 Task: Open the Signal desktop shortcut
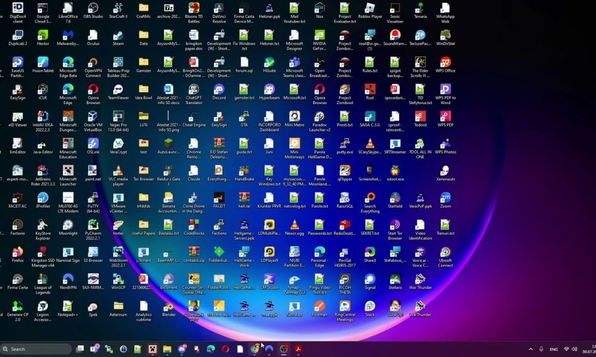370,279
